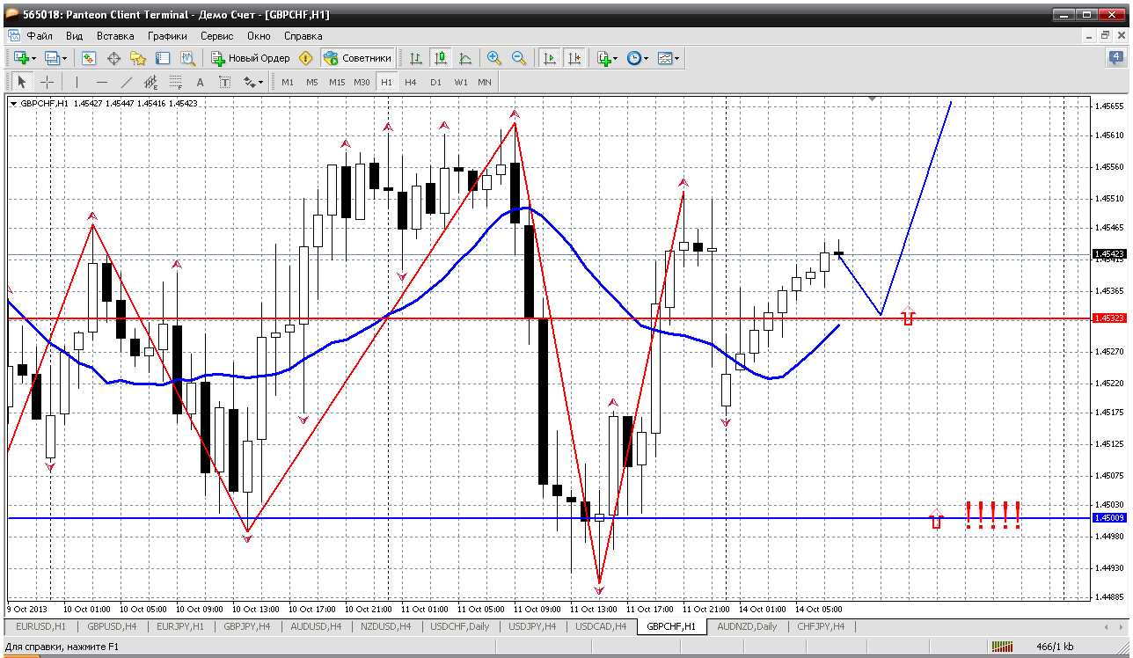Image resolution: width=1133 pixels, height=658 pixels.
Task: Switch to the USDCHF,Daily chart tab
Action: pos(461,626)
